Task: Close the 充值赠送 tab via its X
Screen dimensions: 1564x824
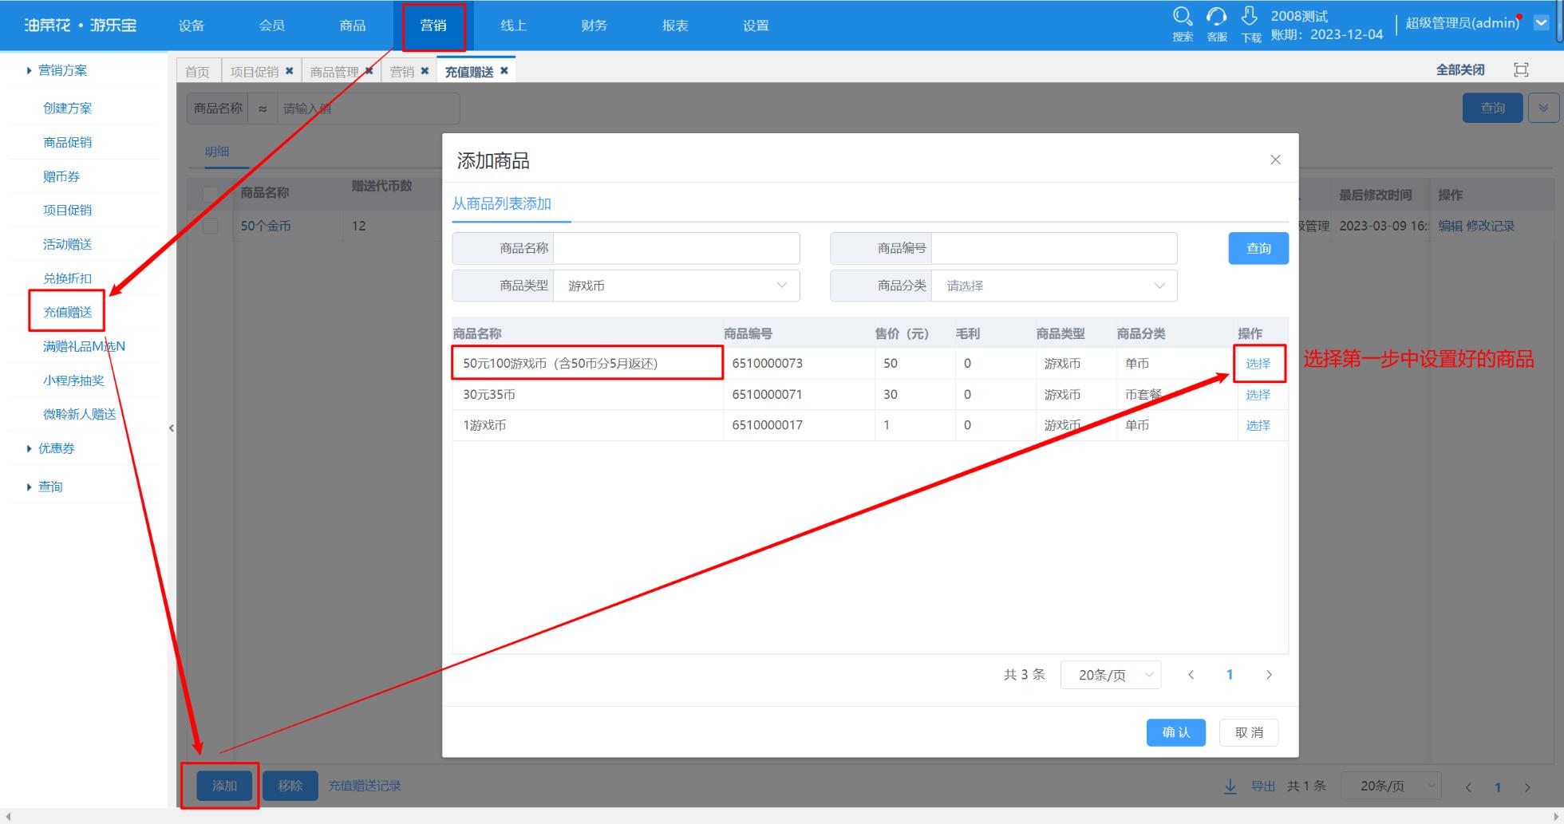Action: (x=504, y=71)
